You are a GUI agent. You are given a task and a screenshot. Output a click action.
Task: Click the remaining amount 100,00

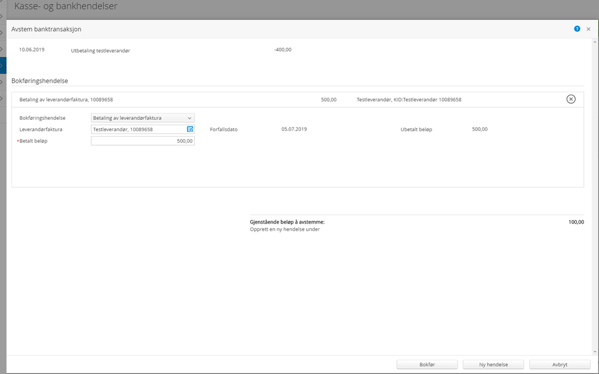coord(576,222)
